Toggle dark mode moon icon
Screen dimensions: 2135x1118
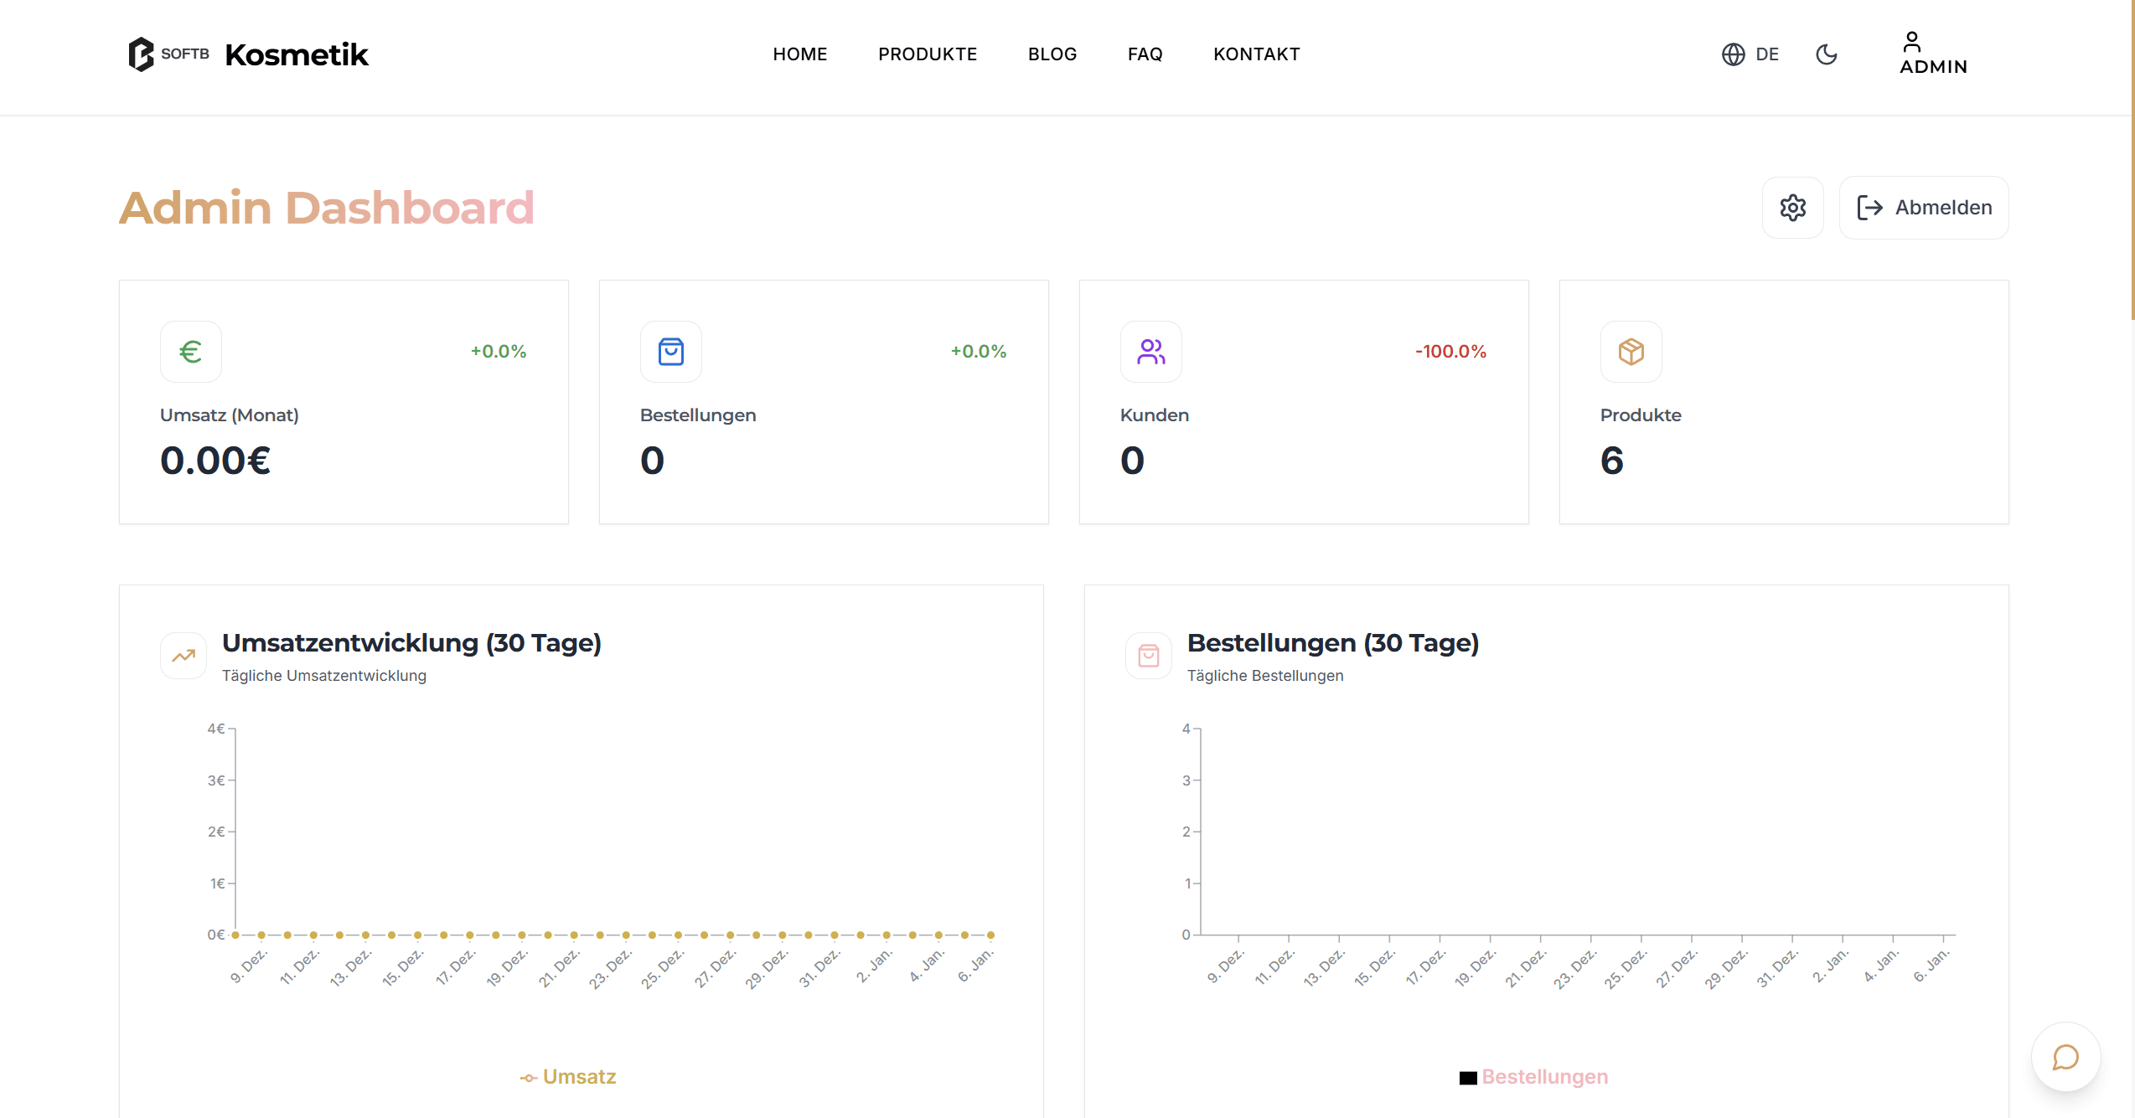point(1827,54)
